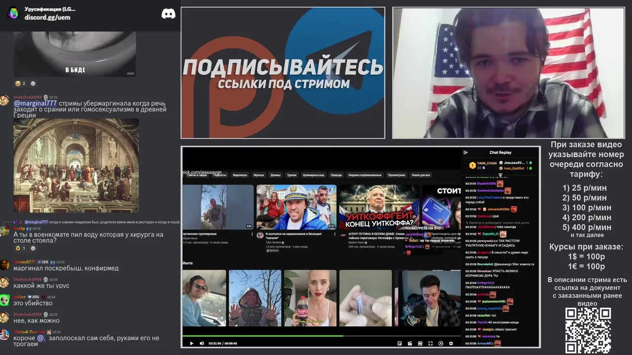Add reaction beside the laughing emoji
Screen dimensions: 632x355
(33, 83)
